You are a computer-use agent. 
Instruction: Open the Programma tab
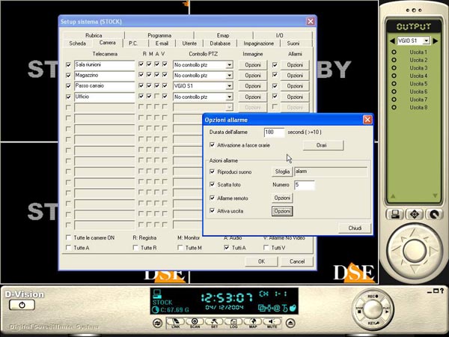[x=159, y=35]
